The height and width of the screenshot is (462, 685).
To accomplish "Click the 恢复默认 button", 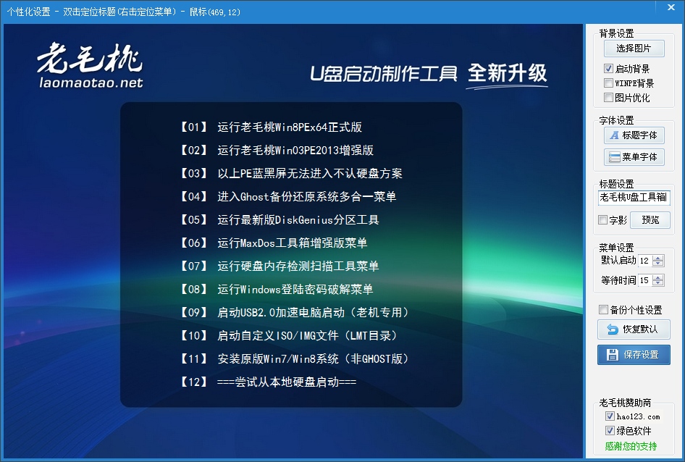I will (x=634, y=329).
